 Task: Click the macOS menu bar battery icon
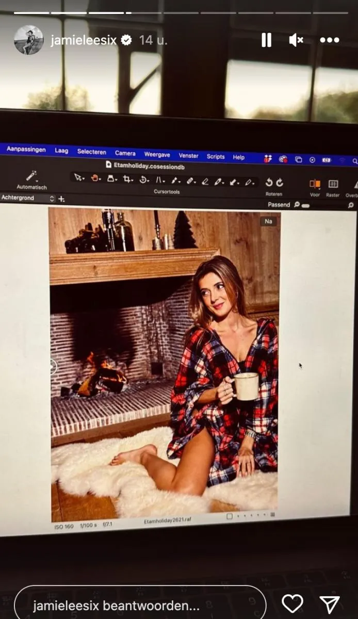(x=327, y=160)
